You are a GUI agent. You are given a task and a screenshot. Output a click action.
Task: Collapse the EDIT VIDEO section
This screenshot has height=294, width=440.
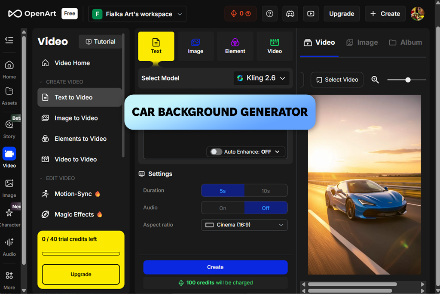point(57,178)
